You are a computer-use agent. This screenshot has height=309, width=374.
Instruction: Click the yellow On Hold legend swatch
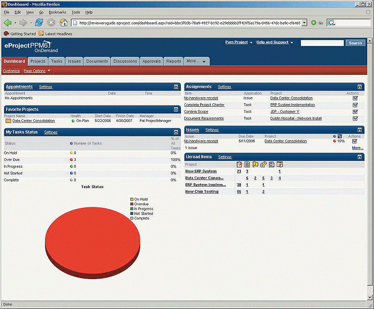[x=132, y=199]
